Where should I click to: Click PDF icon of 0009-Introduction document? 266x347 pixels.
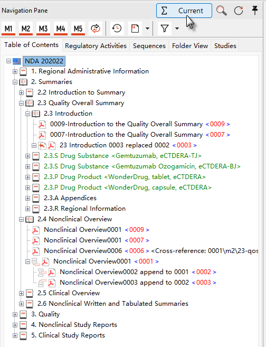(x=42, y=124)
